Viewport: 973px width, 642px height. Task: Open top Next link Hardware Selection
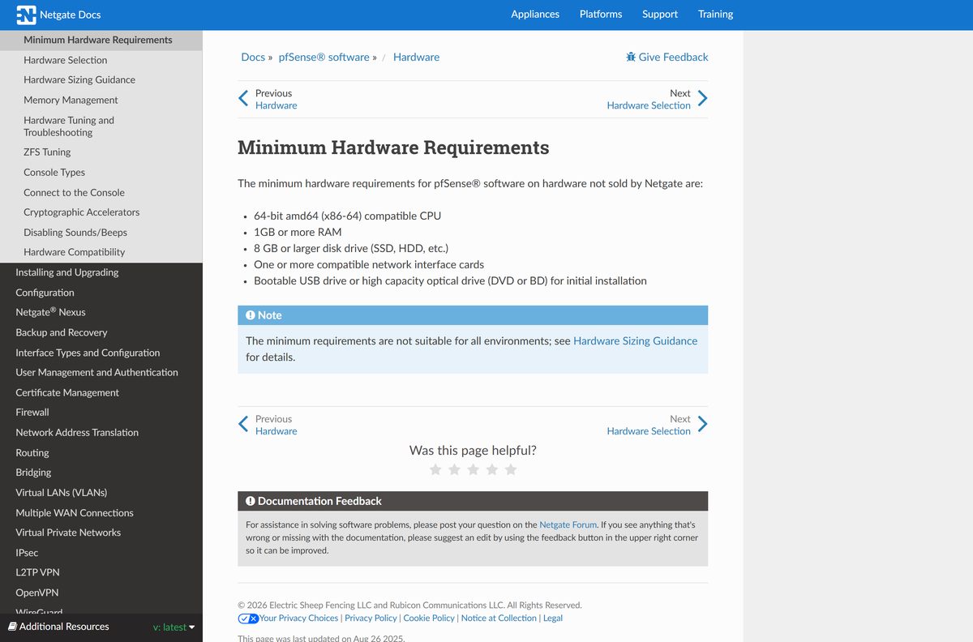click(x=649, y=105)
